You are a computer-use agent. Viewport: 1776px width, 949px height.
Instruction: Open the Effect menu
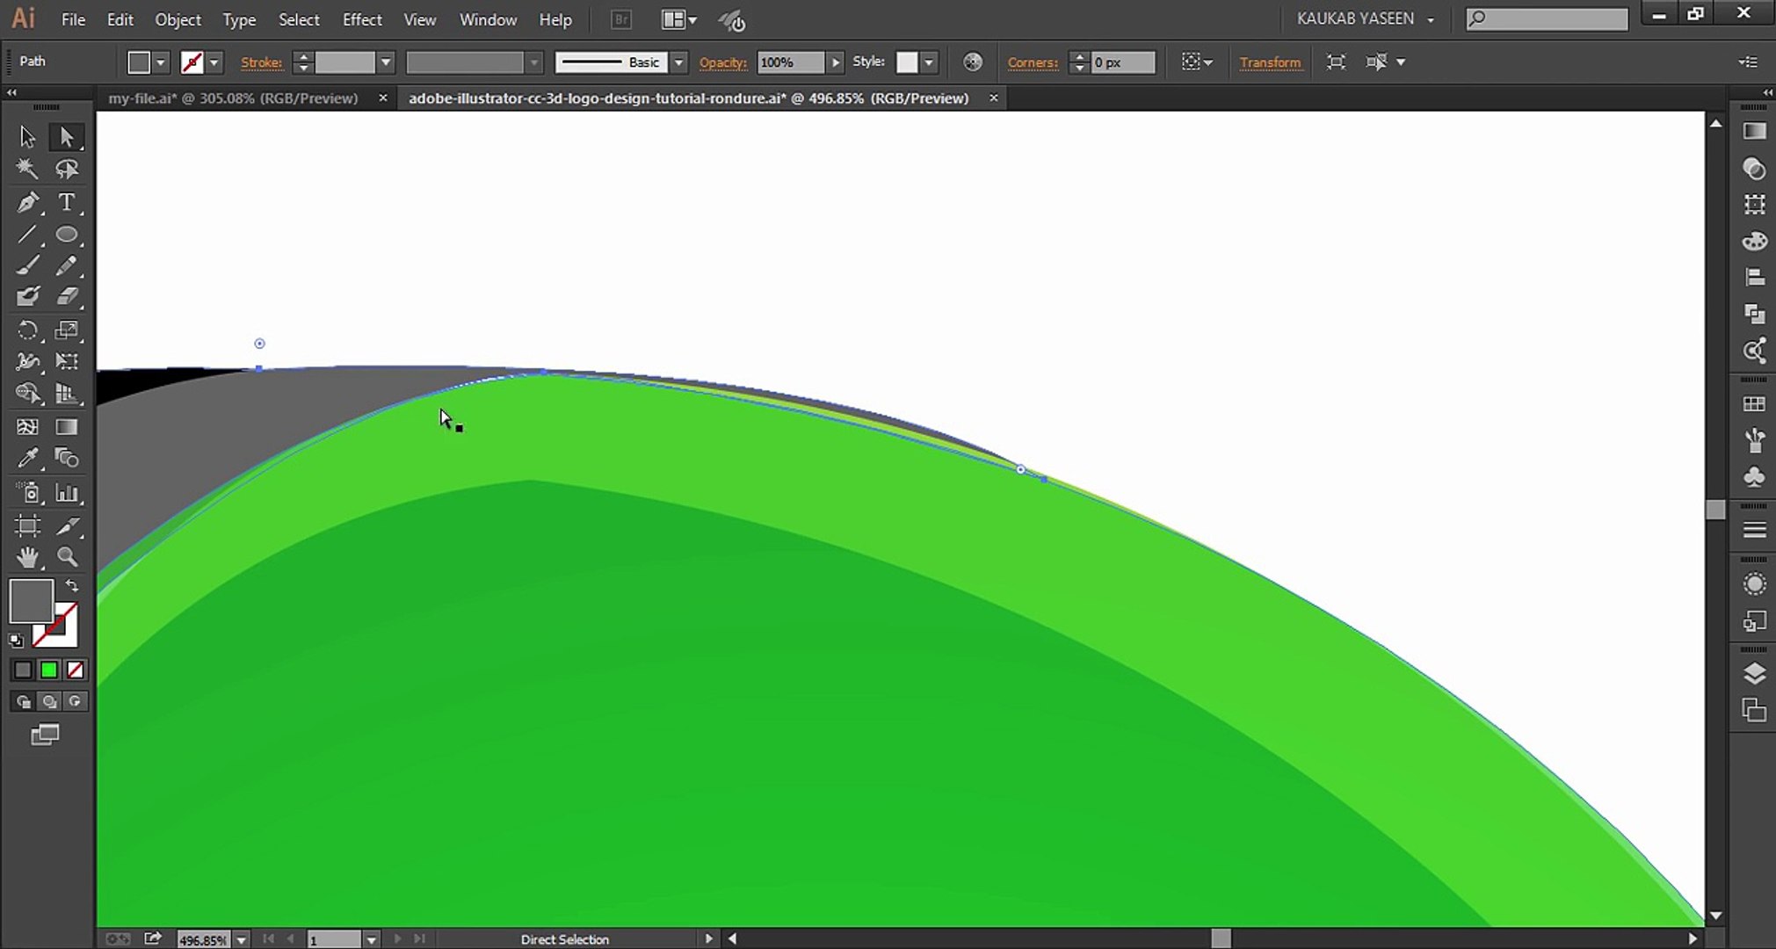[361, 19]
